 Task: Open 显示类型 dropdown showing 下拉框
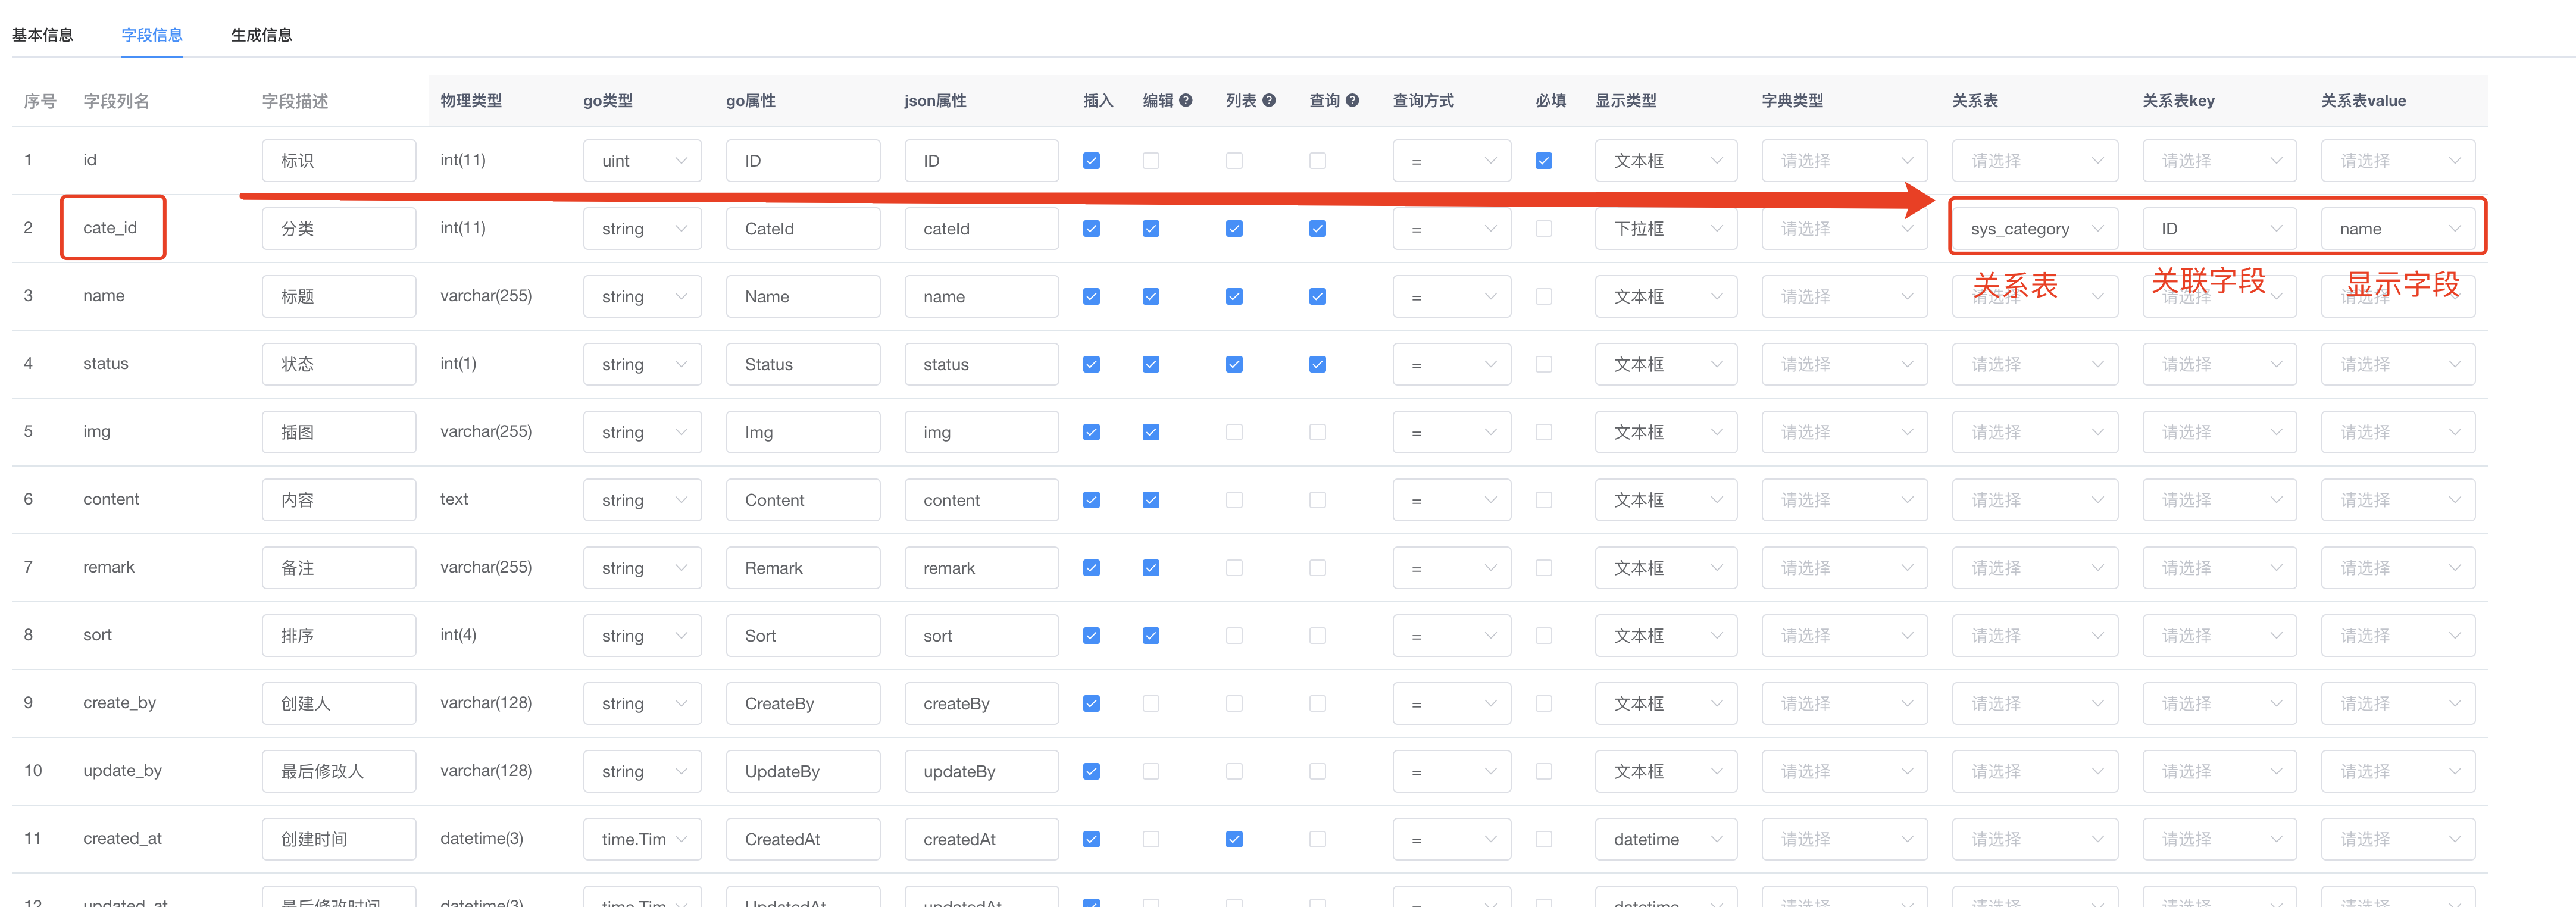tap(1666, 229)
